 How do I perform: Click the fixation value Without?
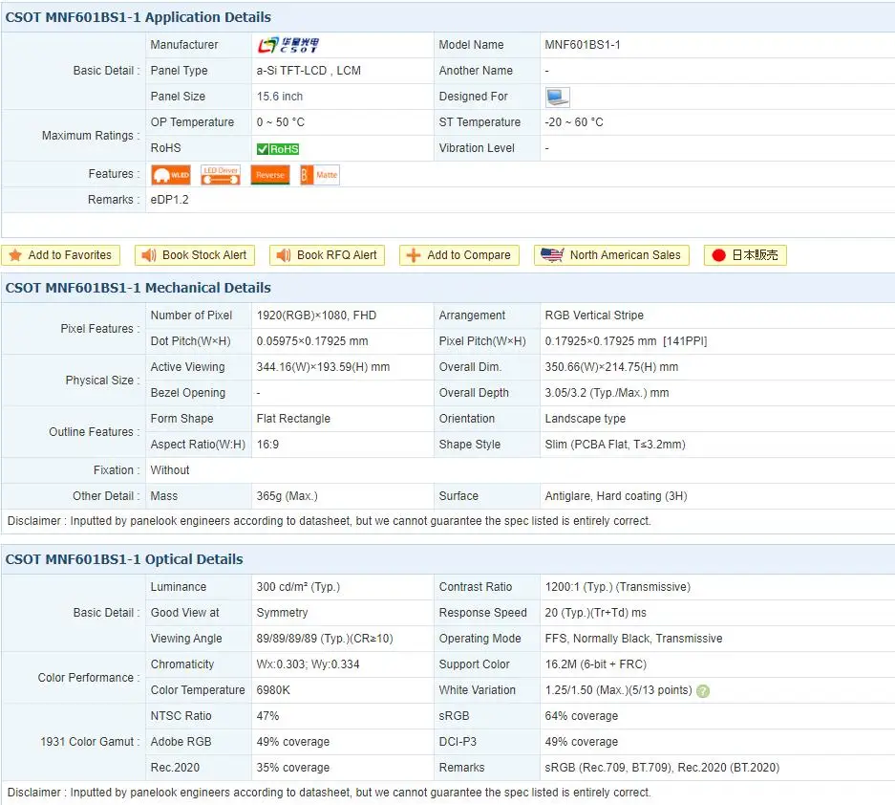point(169,470)
